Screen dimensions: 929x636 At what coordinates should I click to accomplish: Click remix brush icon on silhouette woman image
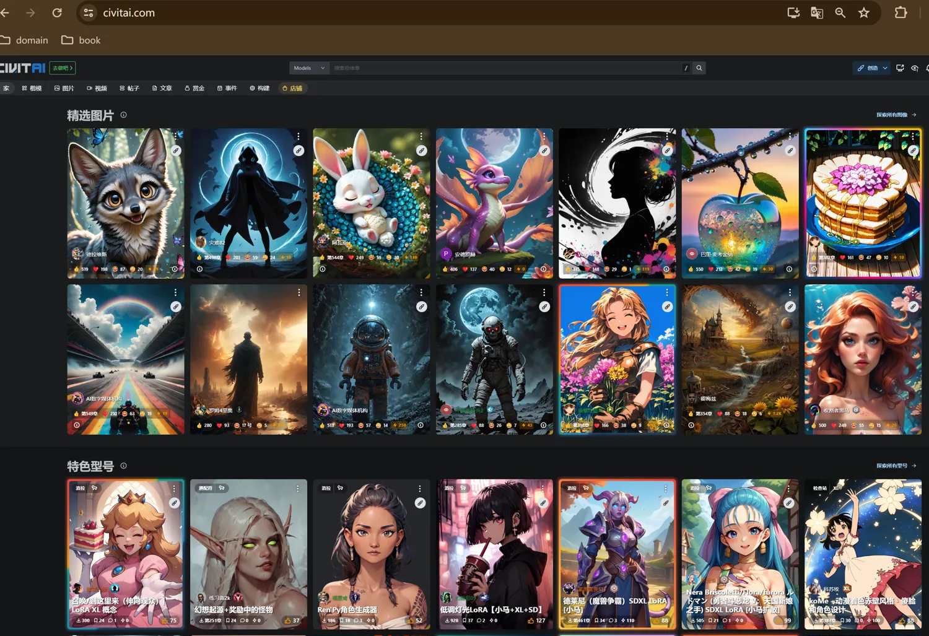click(x=667, y=150)
